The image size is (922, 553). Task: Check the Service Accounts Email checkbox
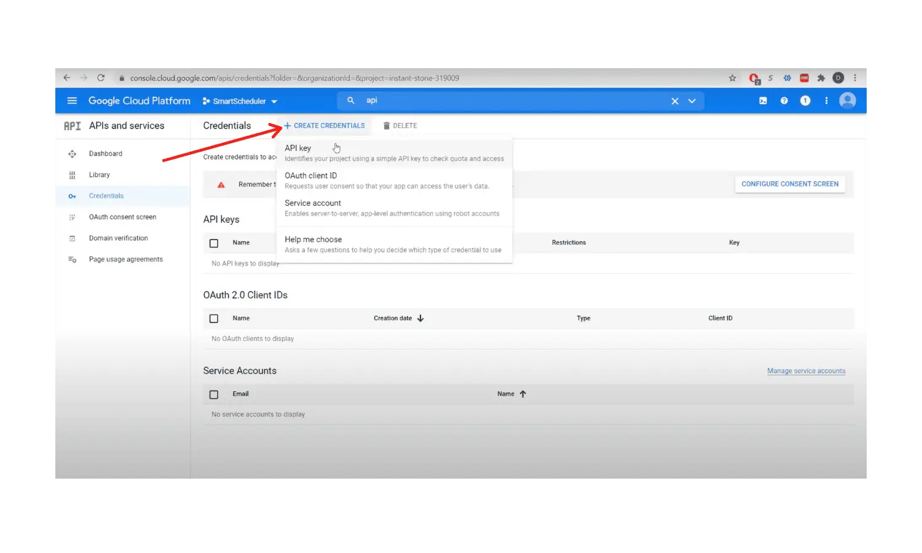[214, 394]
